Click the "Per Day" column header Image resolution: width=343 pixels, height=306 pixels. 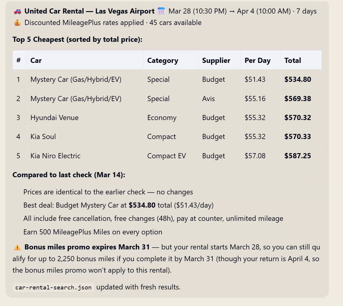(x=257, y=60)
